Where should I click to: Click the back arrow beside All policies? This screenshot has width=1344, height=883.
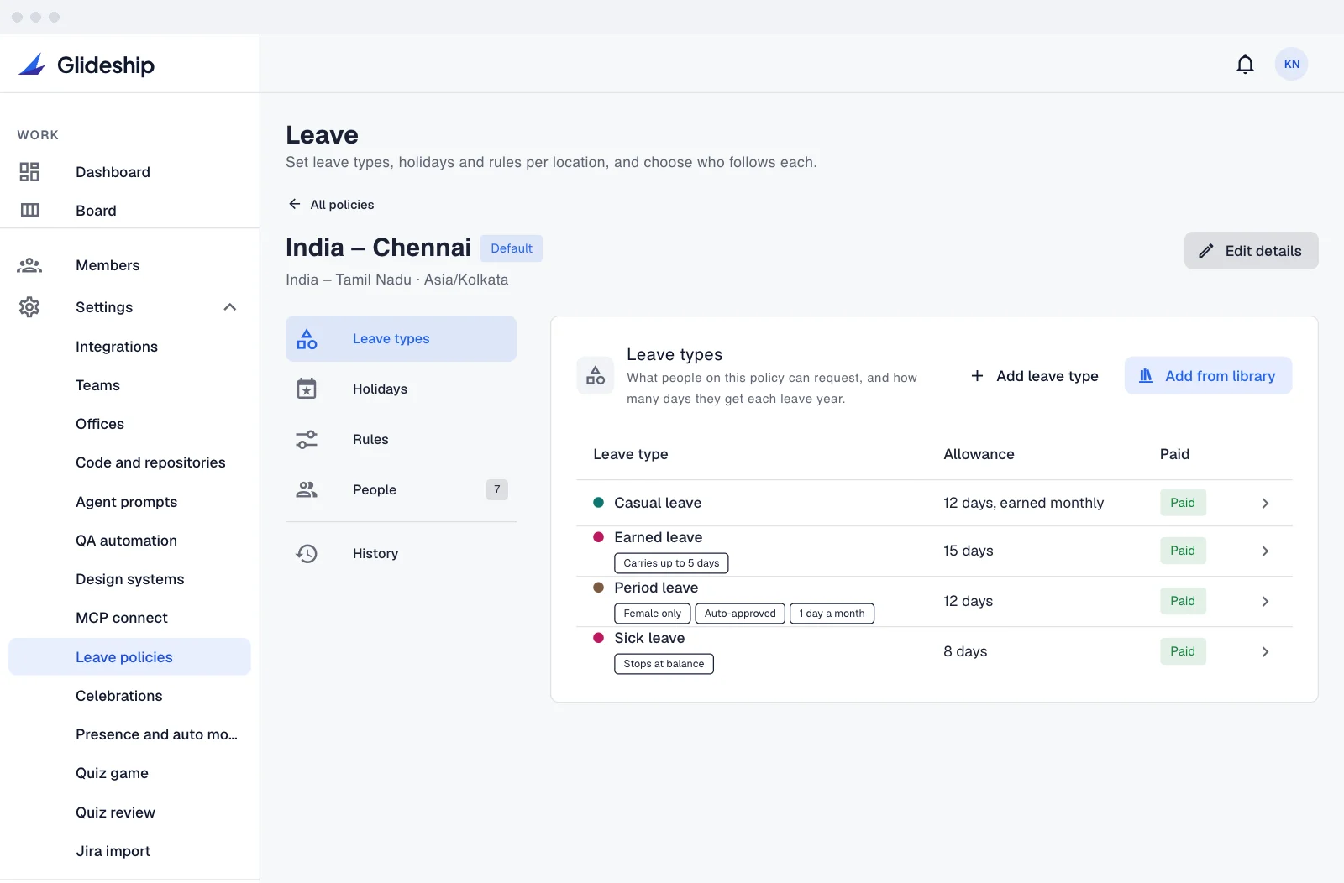coord(294,204)
